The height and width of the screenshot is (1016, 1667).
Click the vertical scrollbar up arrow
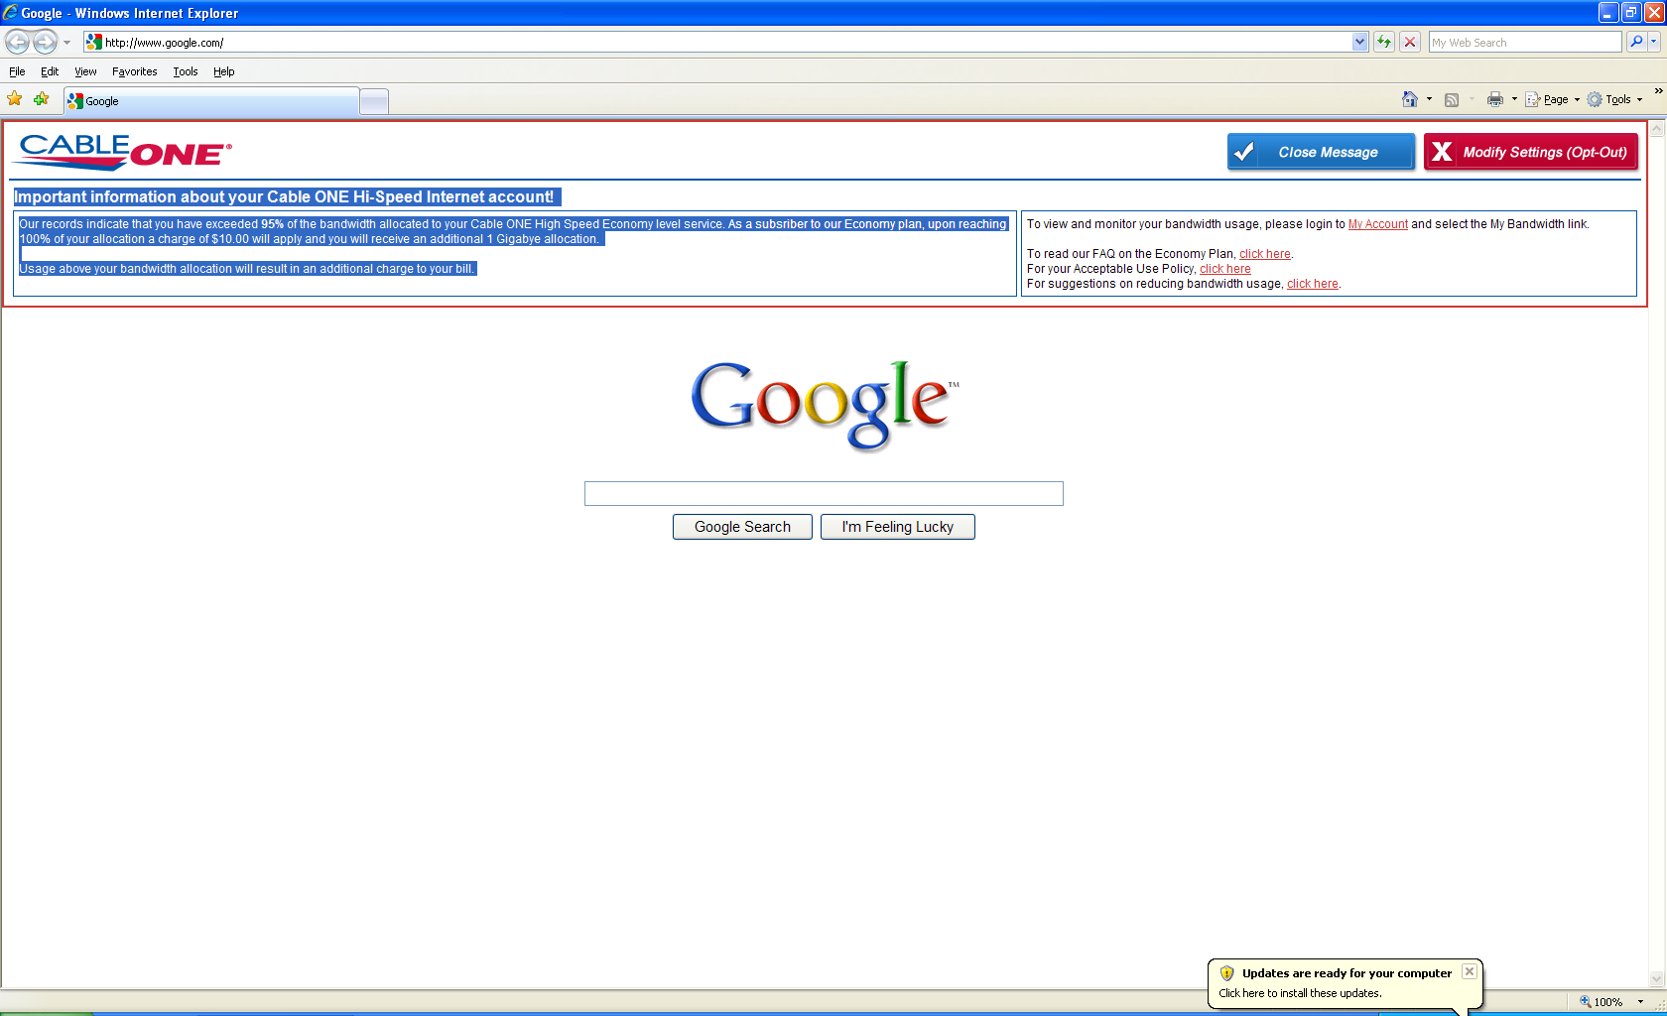[1656, 128]
